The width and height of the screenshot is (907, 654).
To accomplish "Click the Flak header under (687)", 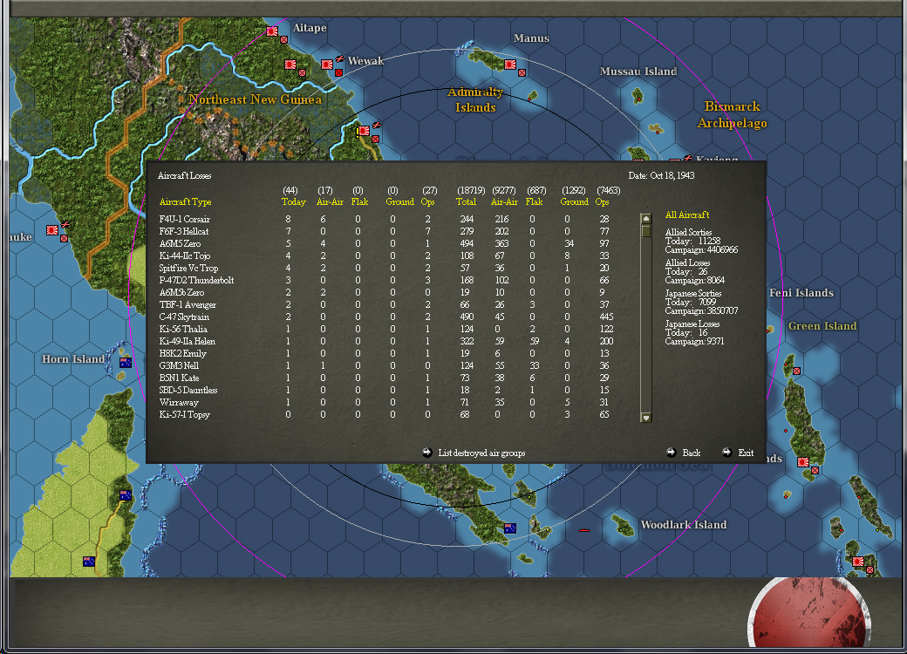I will click(x=534, y=201).
